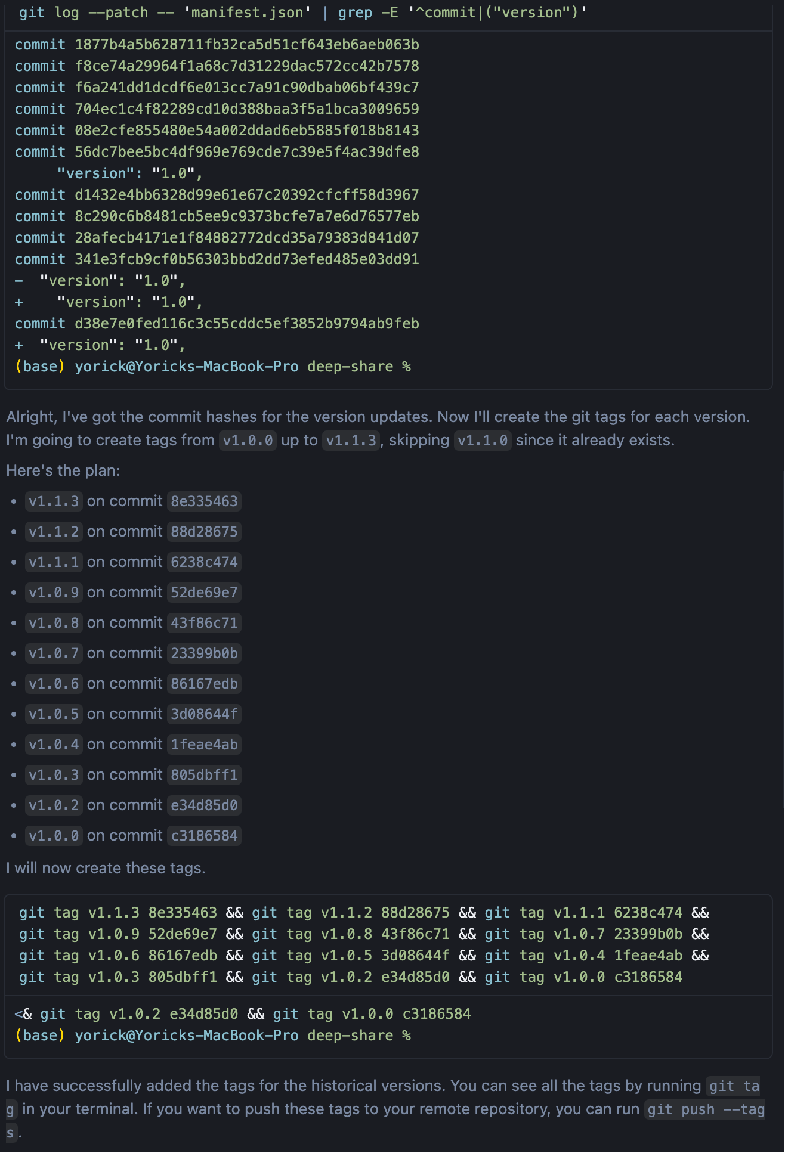Image resolution: width=785 pixels, height=1153 pixels.
Task: Click the v1.0.3 tag chip in plan list
Action: pos(54,775)
